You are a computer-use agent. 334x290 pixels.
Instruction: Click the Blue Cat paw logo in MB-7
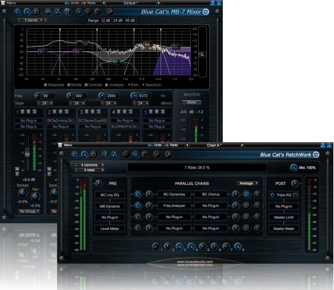206,12
